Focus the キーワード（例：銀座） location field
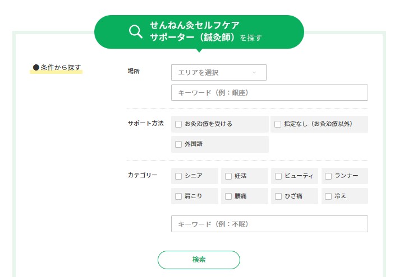399x277 pixels. click(269, 92)
